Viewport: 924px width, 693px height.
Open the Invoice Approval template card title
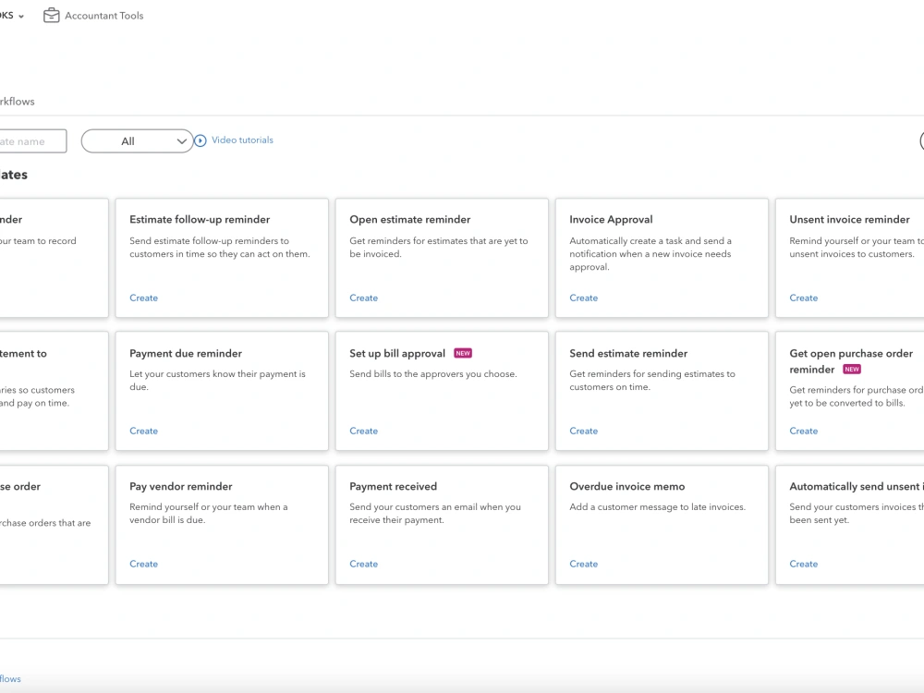[611, 219]
